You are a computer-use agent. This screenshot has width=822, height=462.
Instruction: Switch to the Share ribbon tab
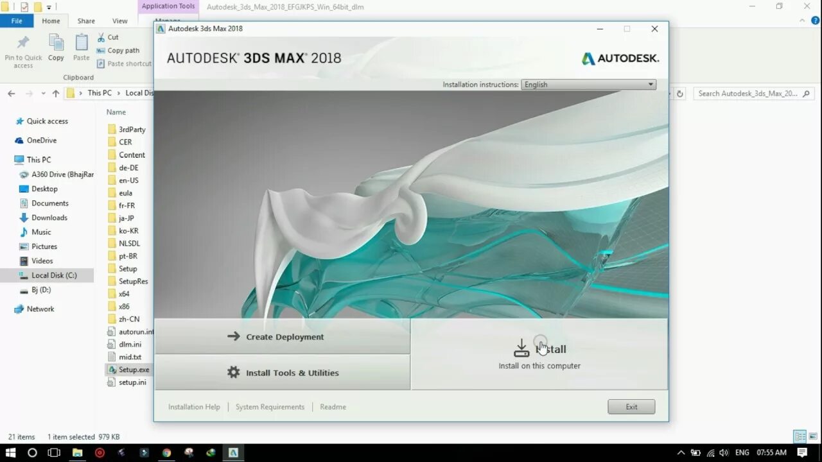point(86,21)
